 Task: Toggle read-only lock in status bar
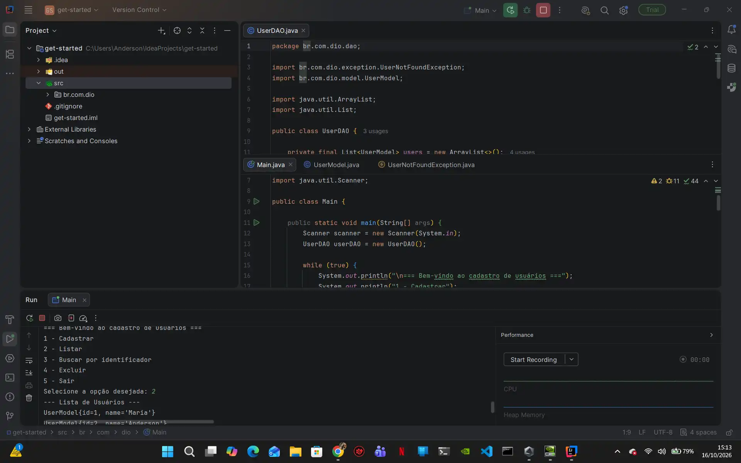(x=729, y=432)
